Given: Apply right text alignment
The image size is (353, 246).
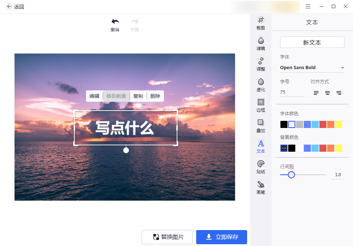Looking at the screenshot, I should 339,93.
